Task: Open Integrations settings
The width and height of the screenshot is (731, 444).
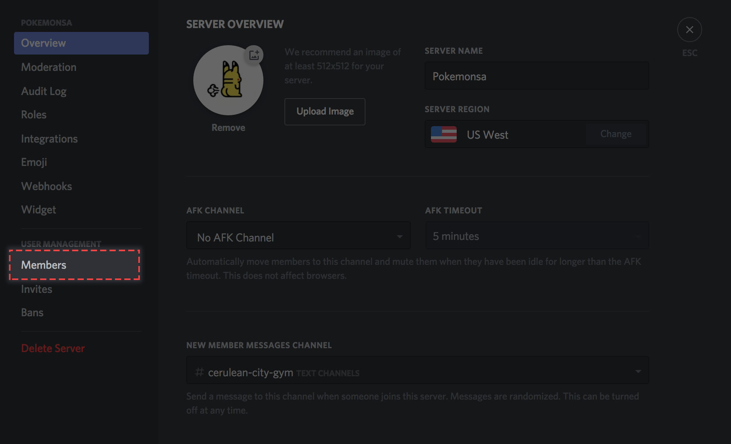Action: pos(49,139)
